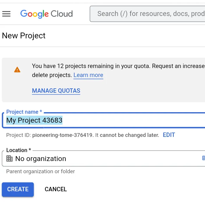
Task: Click the Google Cloud logo
Action: (x=47, y=14)
